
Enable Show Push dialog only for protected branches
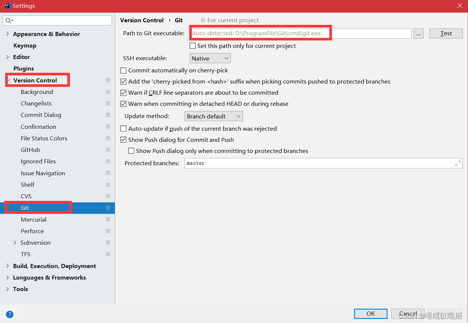pos(131,151)
